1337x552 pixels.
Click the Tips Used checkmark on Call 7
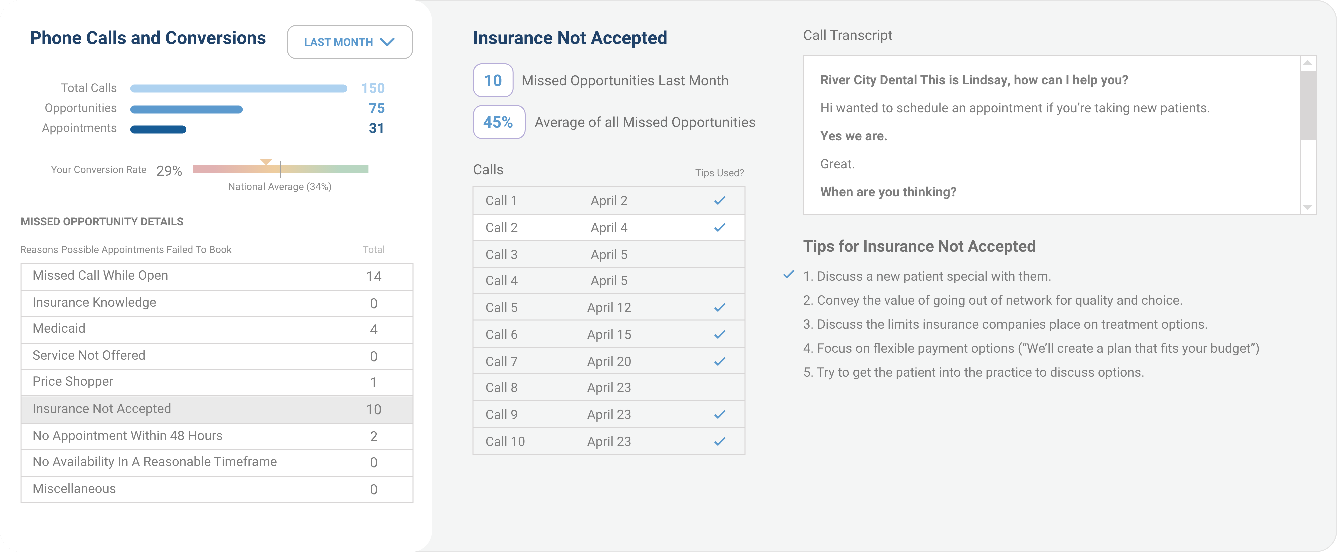(719, 362)
